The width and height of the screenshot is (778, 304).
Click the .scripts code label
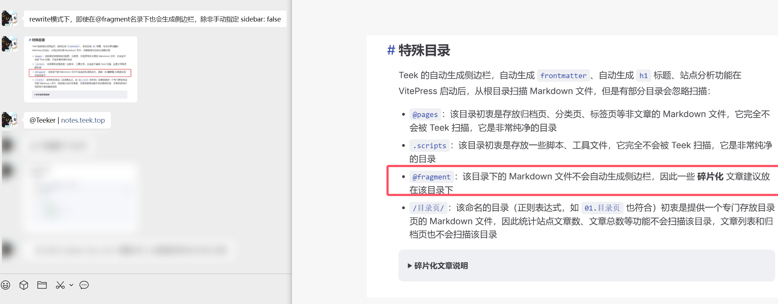pos(430,146)
